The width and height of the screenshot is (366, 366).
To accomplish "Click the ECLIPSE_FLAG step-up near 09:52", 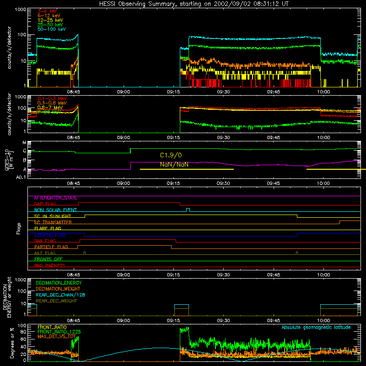I will point(297,235).
